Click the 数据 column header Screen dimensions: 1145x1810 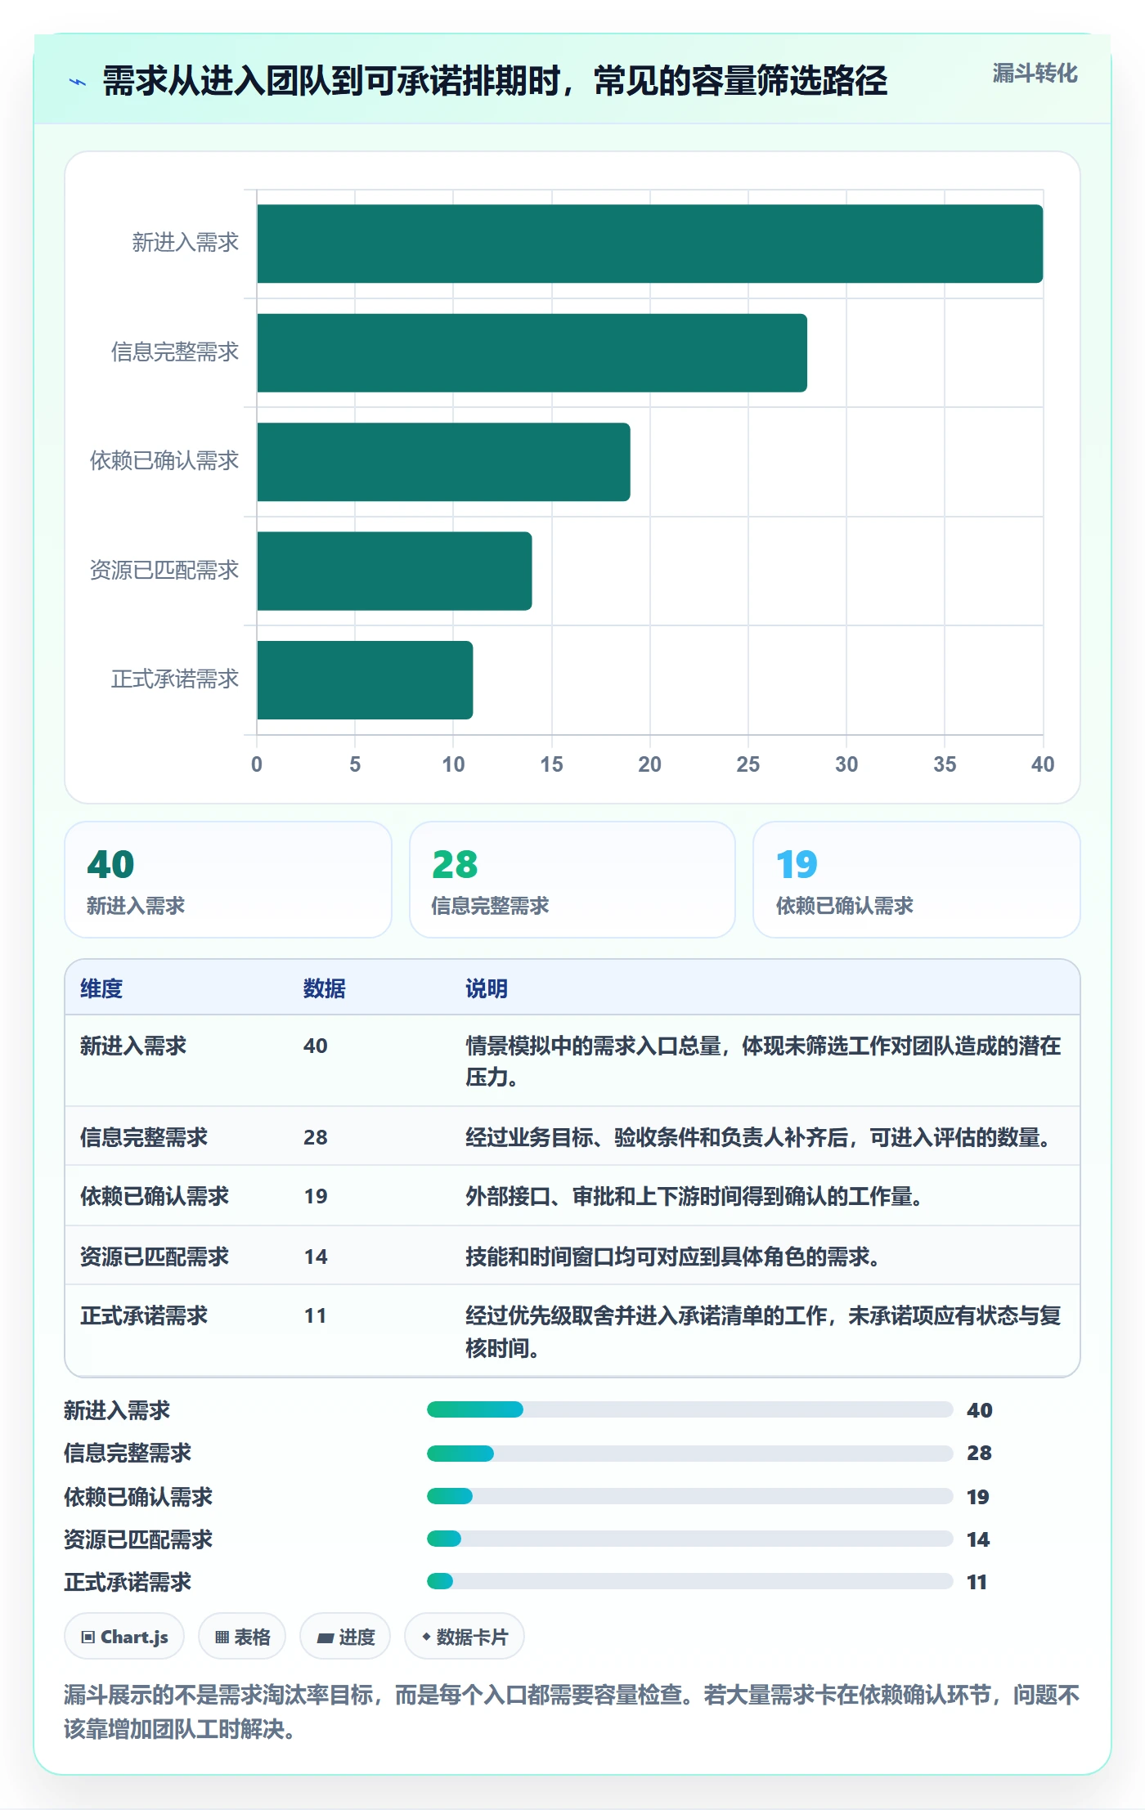(325, 988)
